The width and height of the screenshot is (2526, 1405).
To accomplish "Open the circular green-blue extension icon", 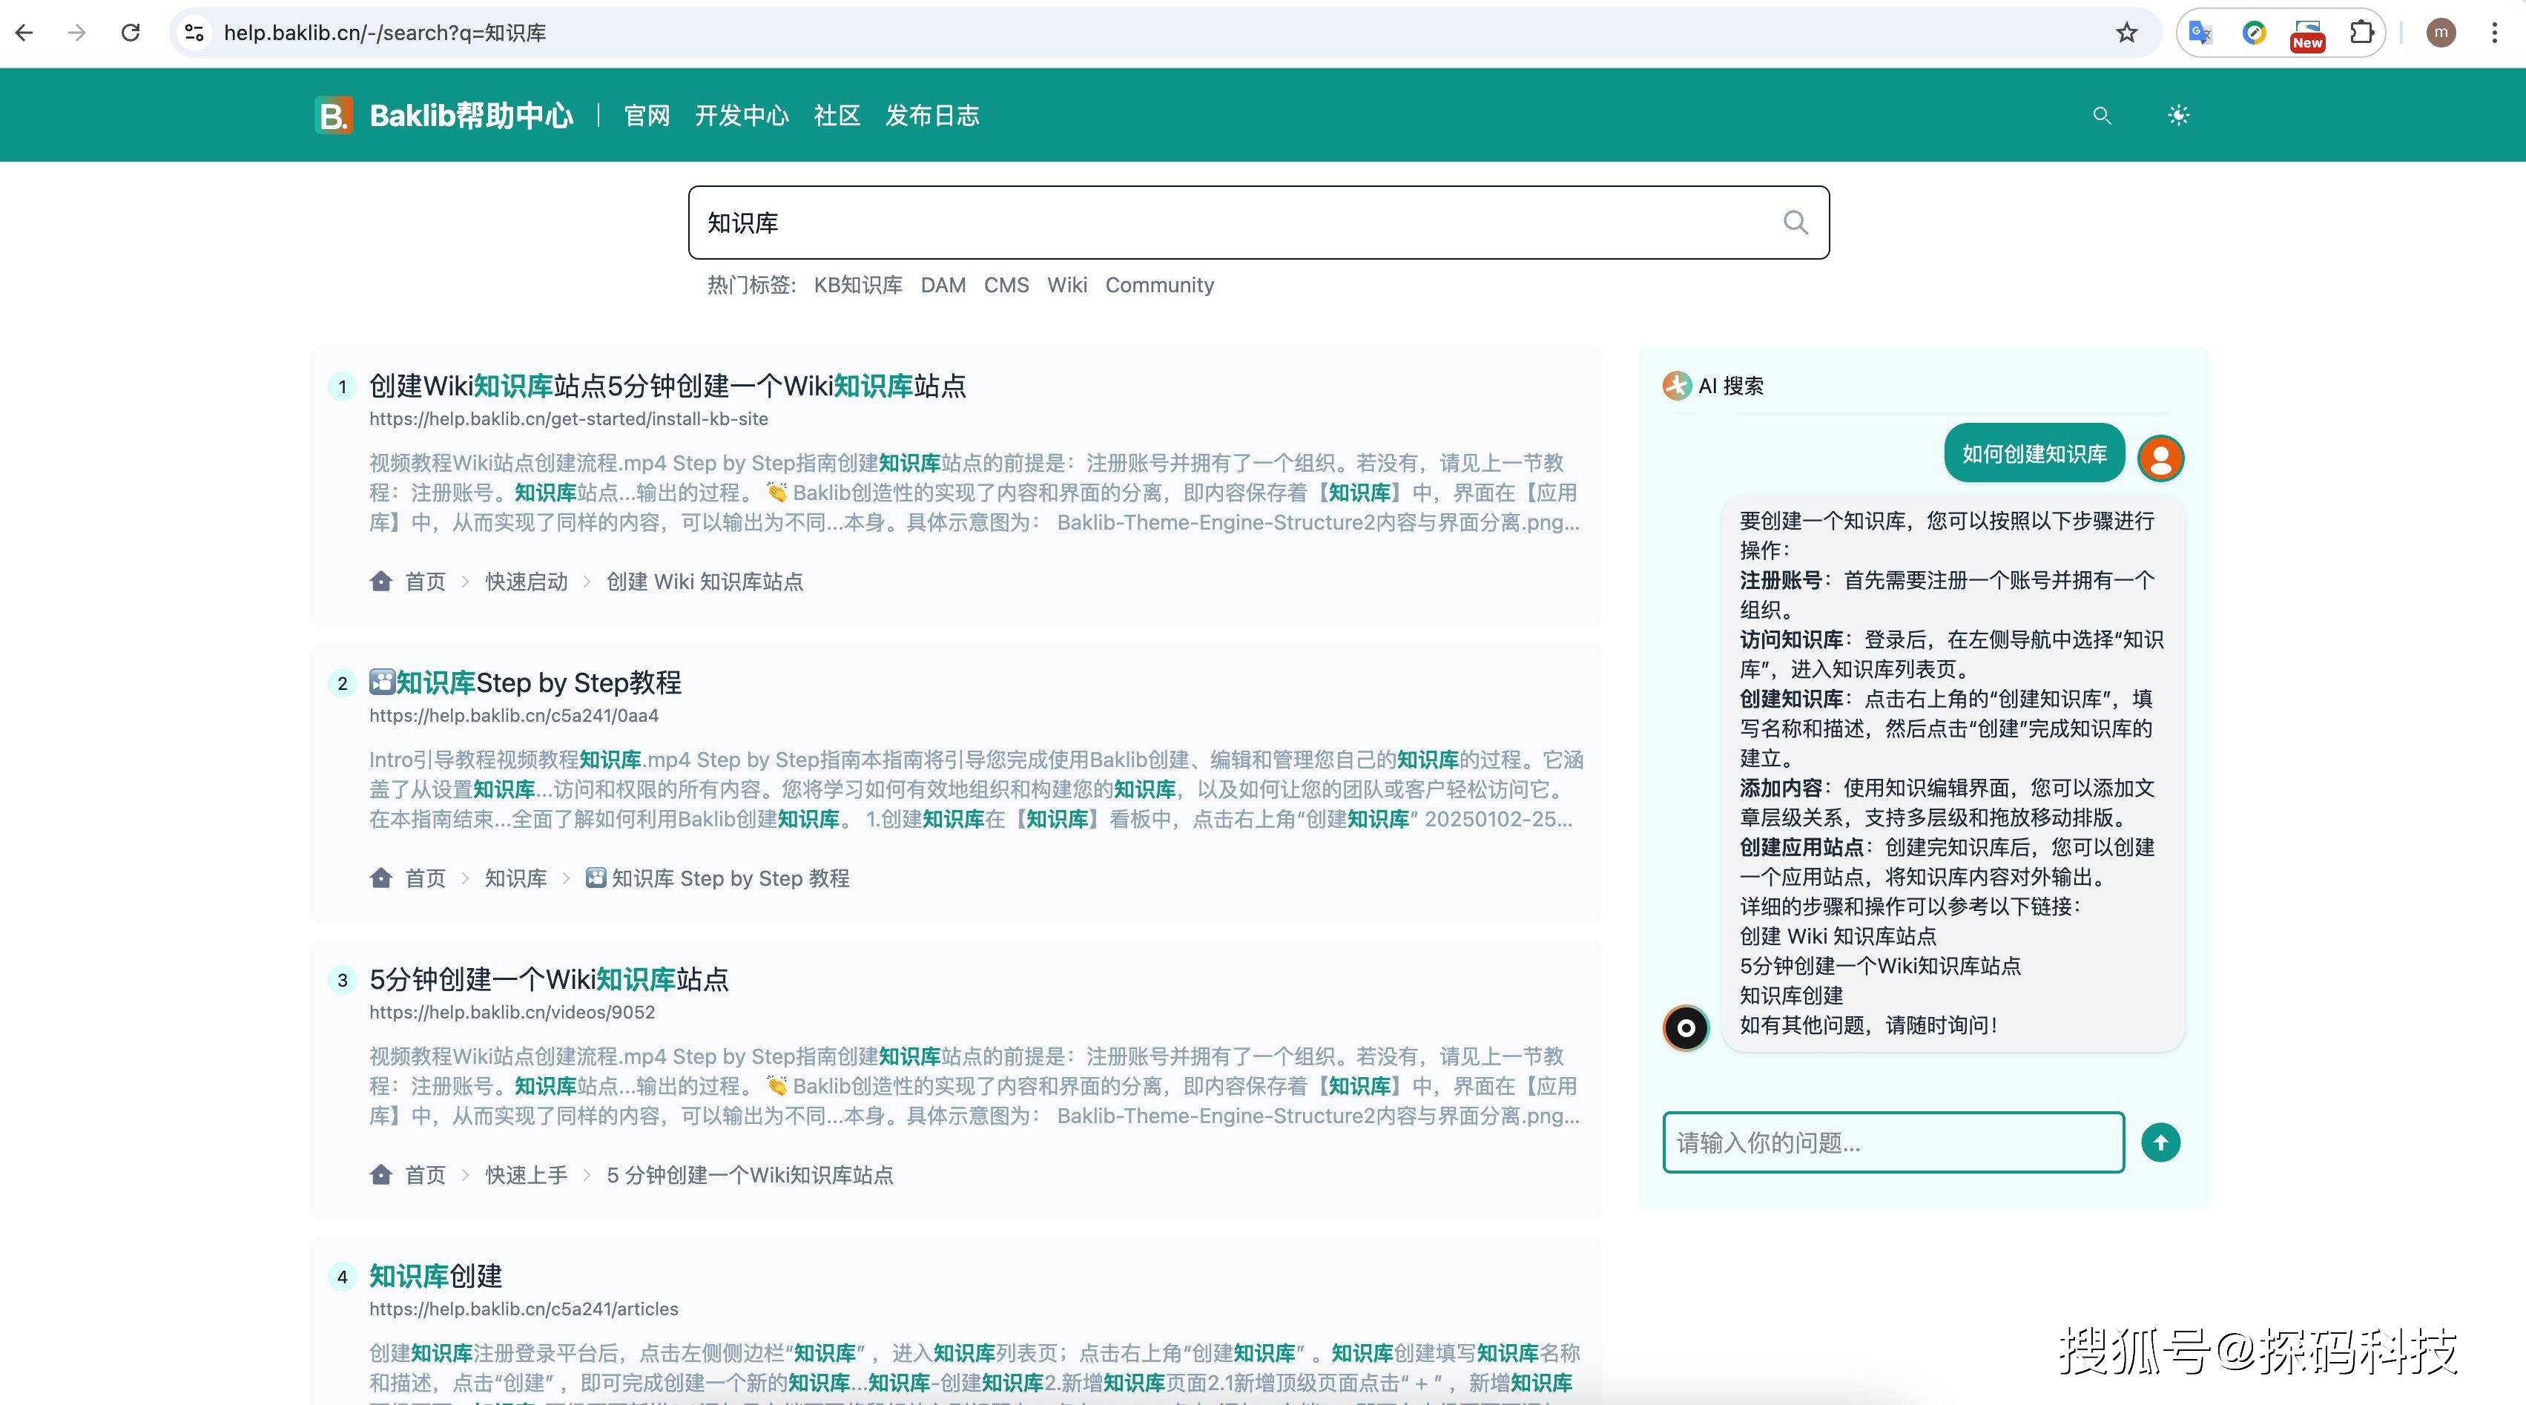I will coord(2253,33).
